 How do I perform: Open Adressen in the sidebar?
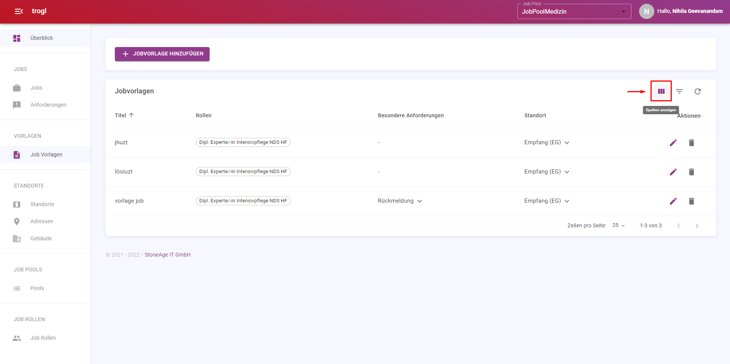(45, 221)
